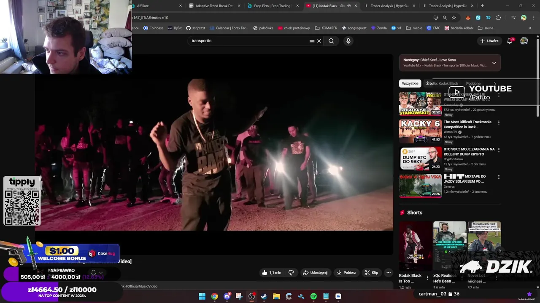Submit search with magnifier button
The width and height of the screenshot is (540, 303).
331,41
